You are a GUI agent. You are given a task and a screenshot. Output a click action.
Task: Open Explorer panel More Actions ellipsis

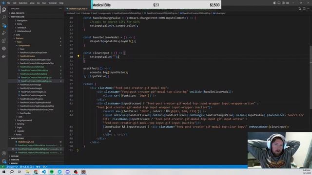[x=60, y=9]
